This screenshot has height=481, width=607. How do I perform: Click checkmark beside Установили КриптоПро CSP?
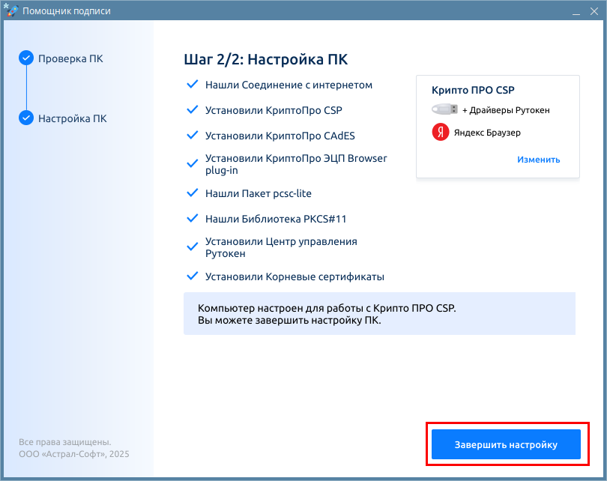coord(193,110)
